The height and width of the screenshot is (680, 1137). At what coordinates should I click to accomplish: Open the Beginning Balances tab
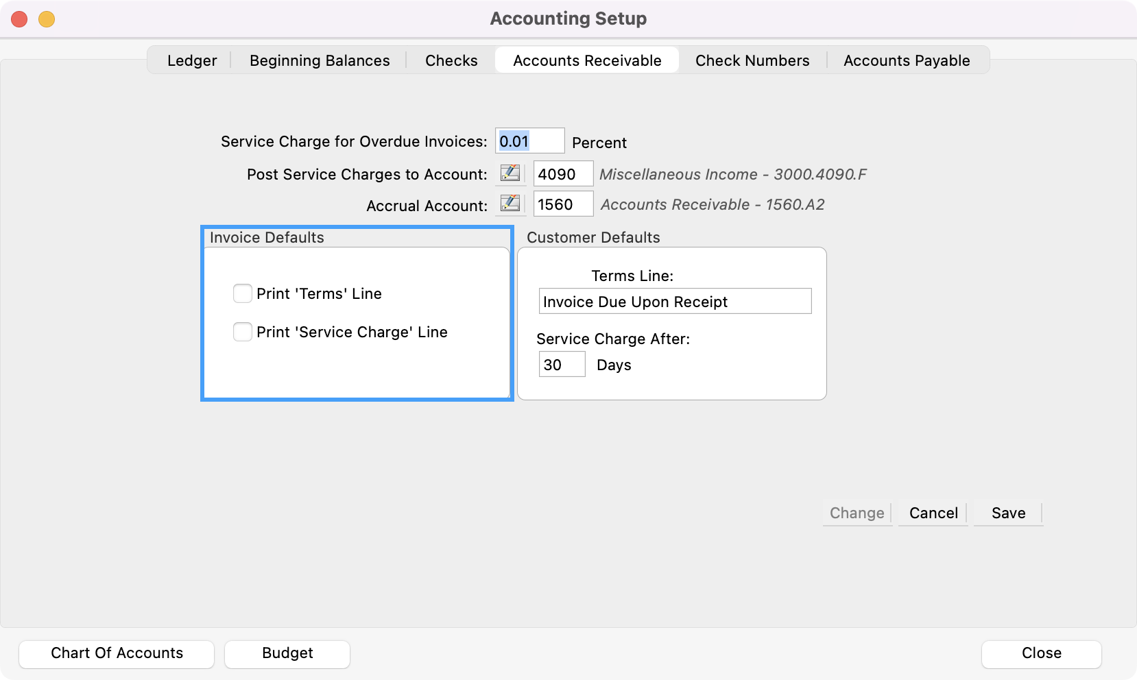point(320,60)
